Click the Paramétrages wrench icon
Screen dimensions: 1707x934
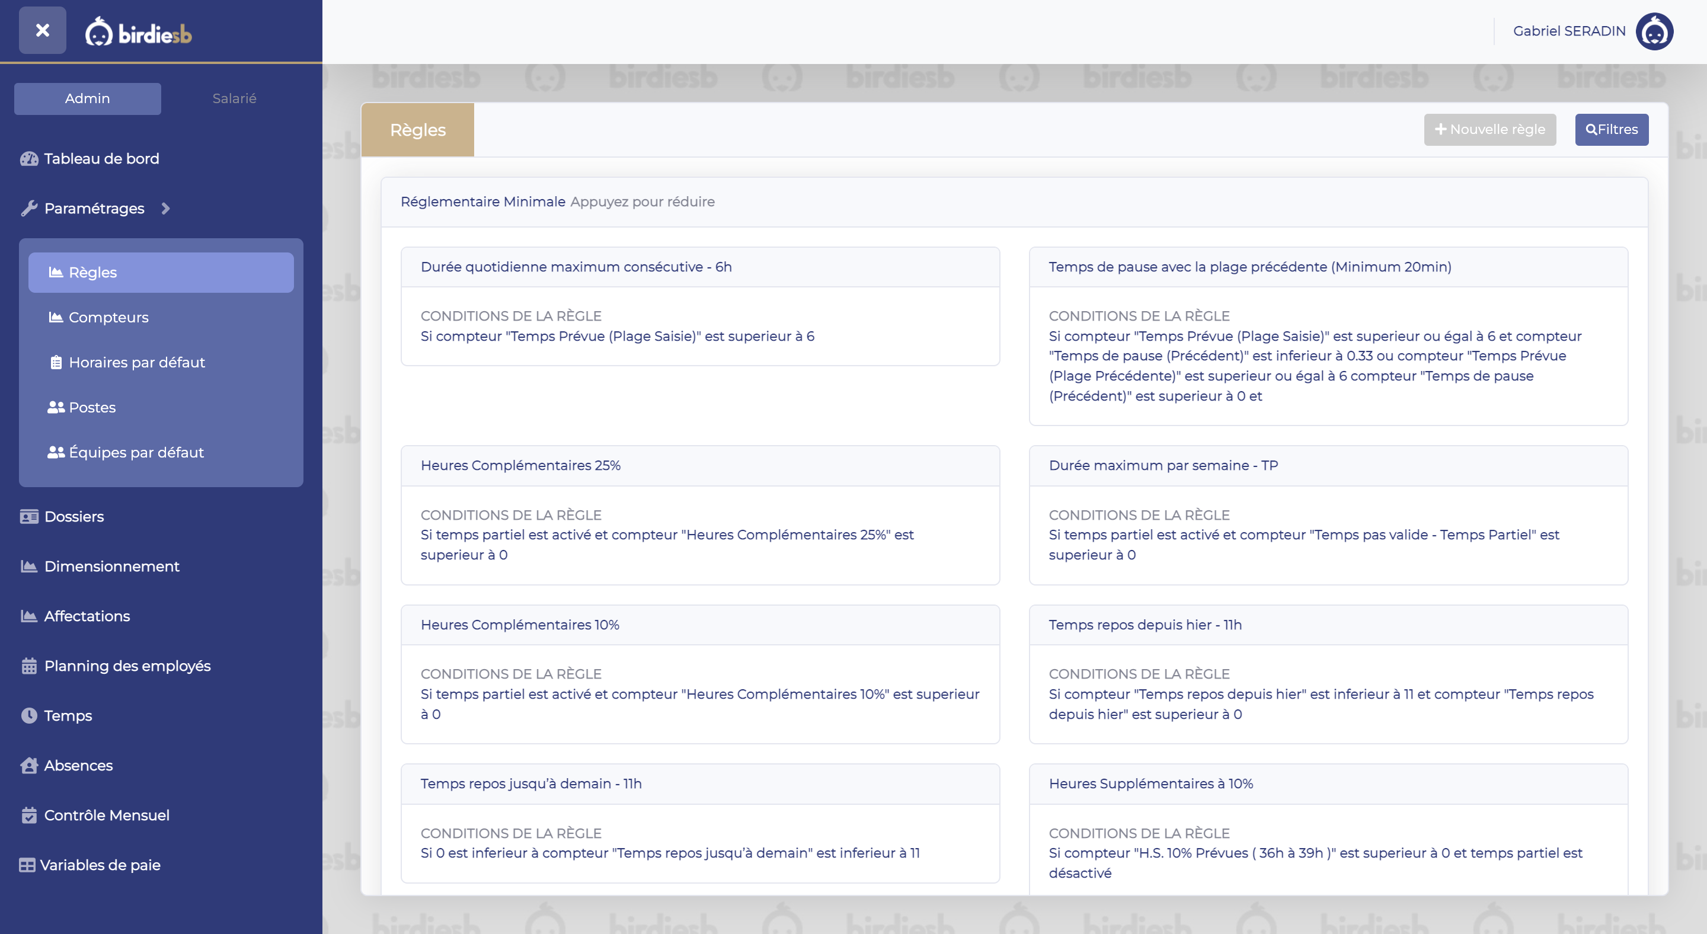tap(28, 208)
